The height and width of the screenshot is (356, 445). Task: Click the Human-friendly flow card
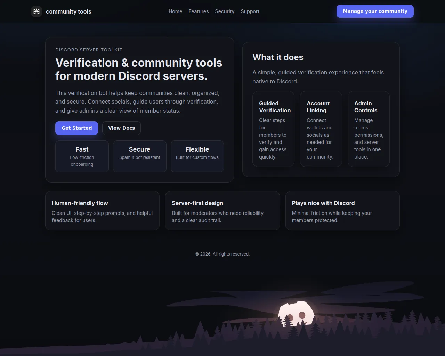pyautogui.click(x=102, y=211)
